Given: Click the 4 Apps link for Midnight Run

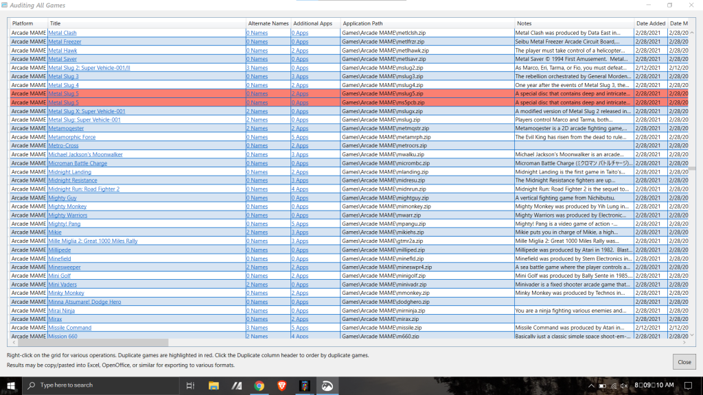Looking at the screenshot, I should (x=300, y=189).
